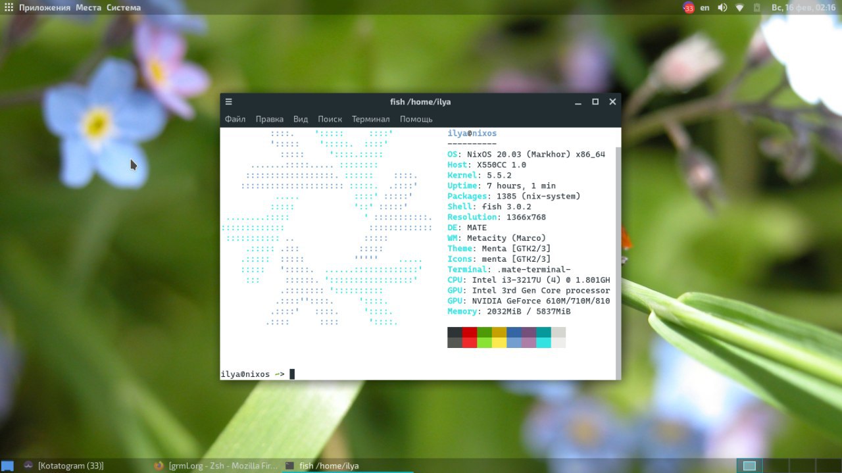
Task: Open the clock showing Вс, 16 фев, 02:16
Action: pyautogui.click(x=803, y=8)
